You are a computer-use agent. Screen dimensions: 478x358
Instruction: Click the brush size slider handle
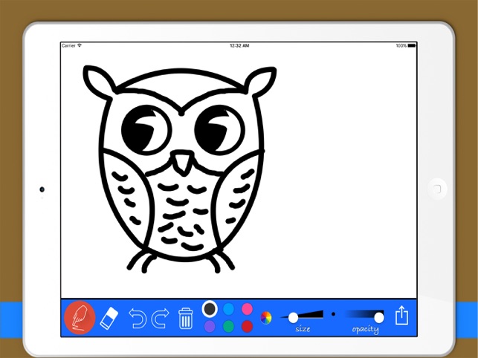click(293, 318)
